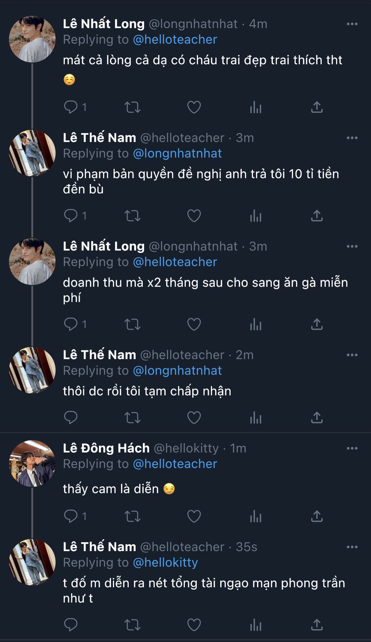Reply to the 'ăn gà miễn phí' tweet

(71, 324)
